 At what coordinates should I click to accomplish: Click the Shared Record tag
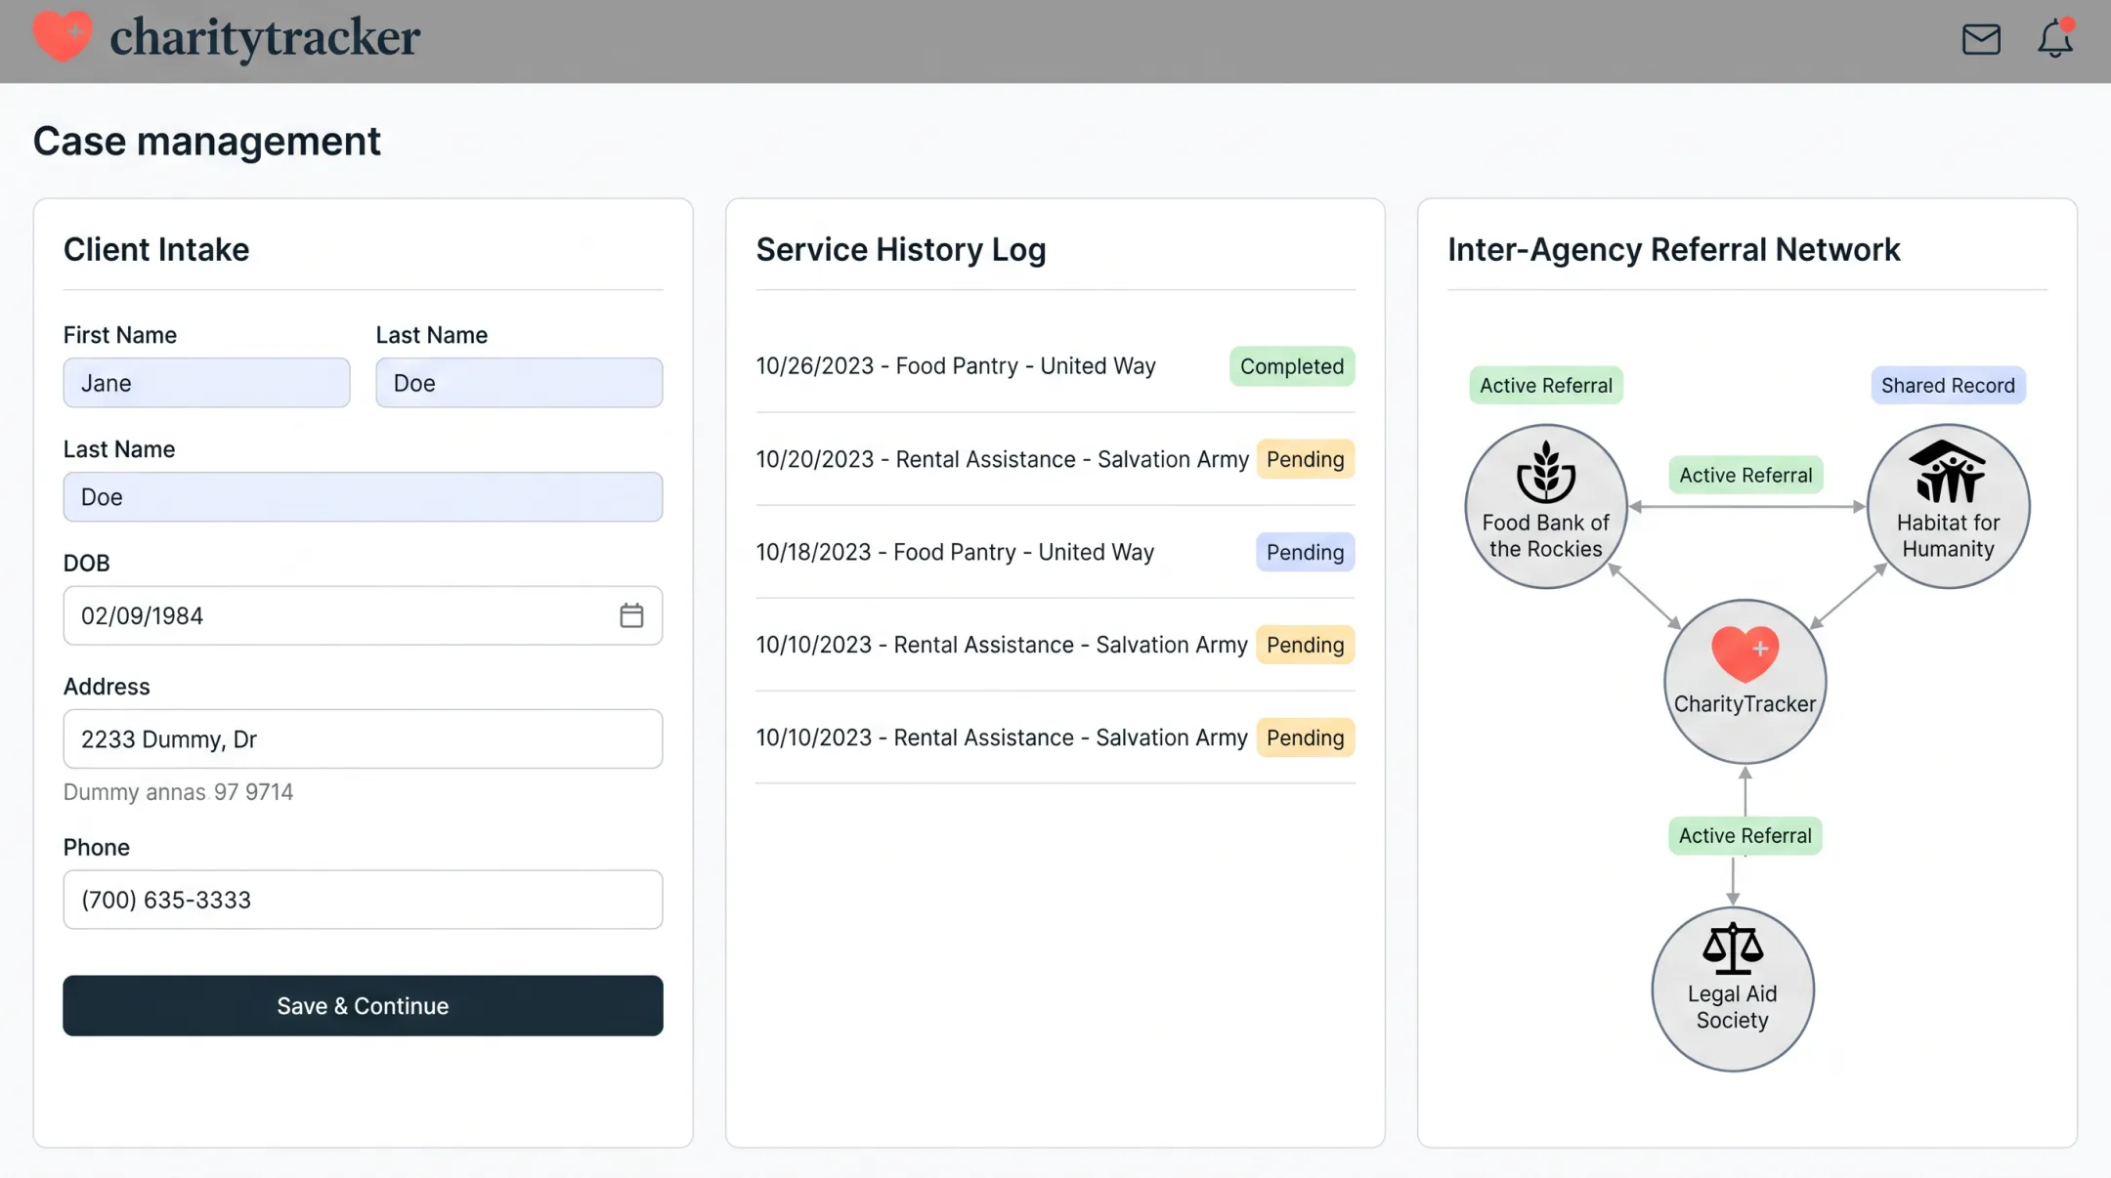click(x=1948, y=385)
